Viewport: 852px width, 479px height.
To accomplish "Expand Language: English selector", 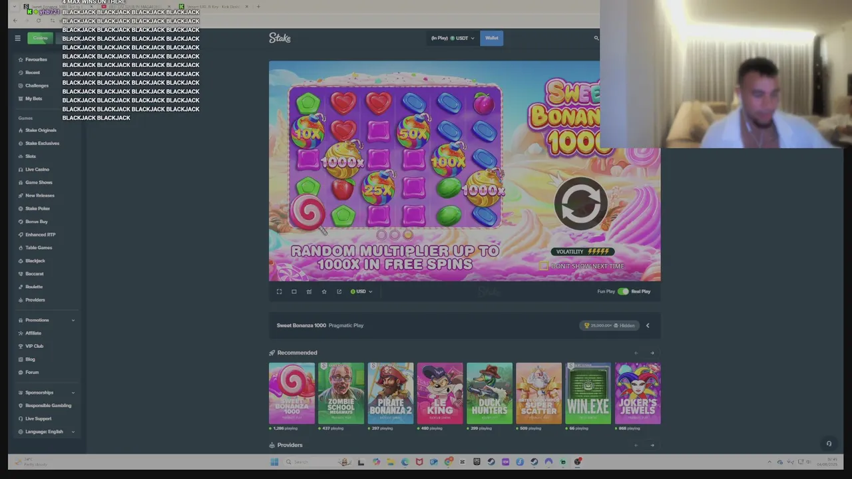I will click(x=47, y=432).
